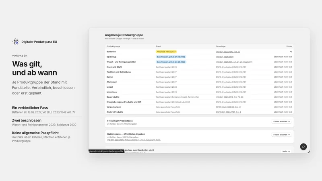Click Rechtsakt geplant 2026 in Eisen und Stahl row
Viewport: 322px width, 181px height.
[x=166, y=67]
